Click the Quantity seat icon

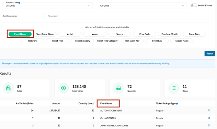(x=119, y=88)
